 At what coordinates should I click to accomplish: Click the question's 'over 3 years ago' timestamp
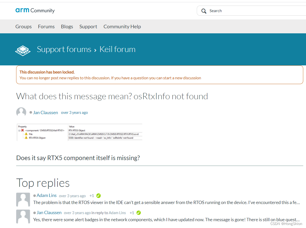[x=74, y=113]
